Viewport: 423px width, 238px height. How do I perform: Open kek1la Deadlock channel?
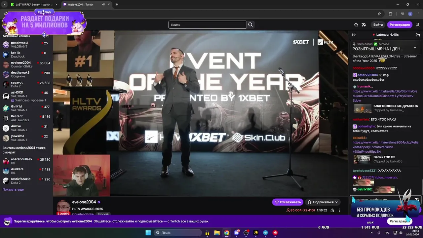[26, 55]
